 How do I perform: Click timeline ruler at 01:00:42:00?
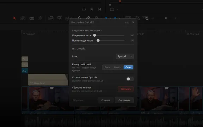(x=192, y=34)
